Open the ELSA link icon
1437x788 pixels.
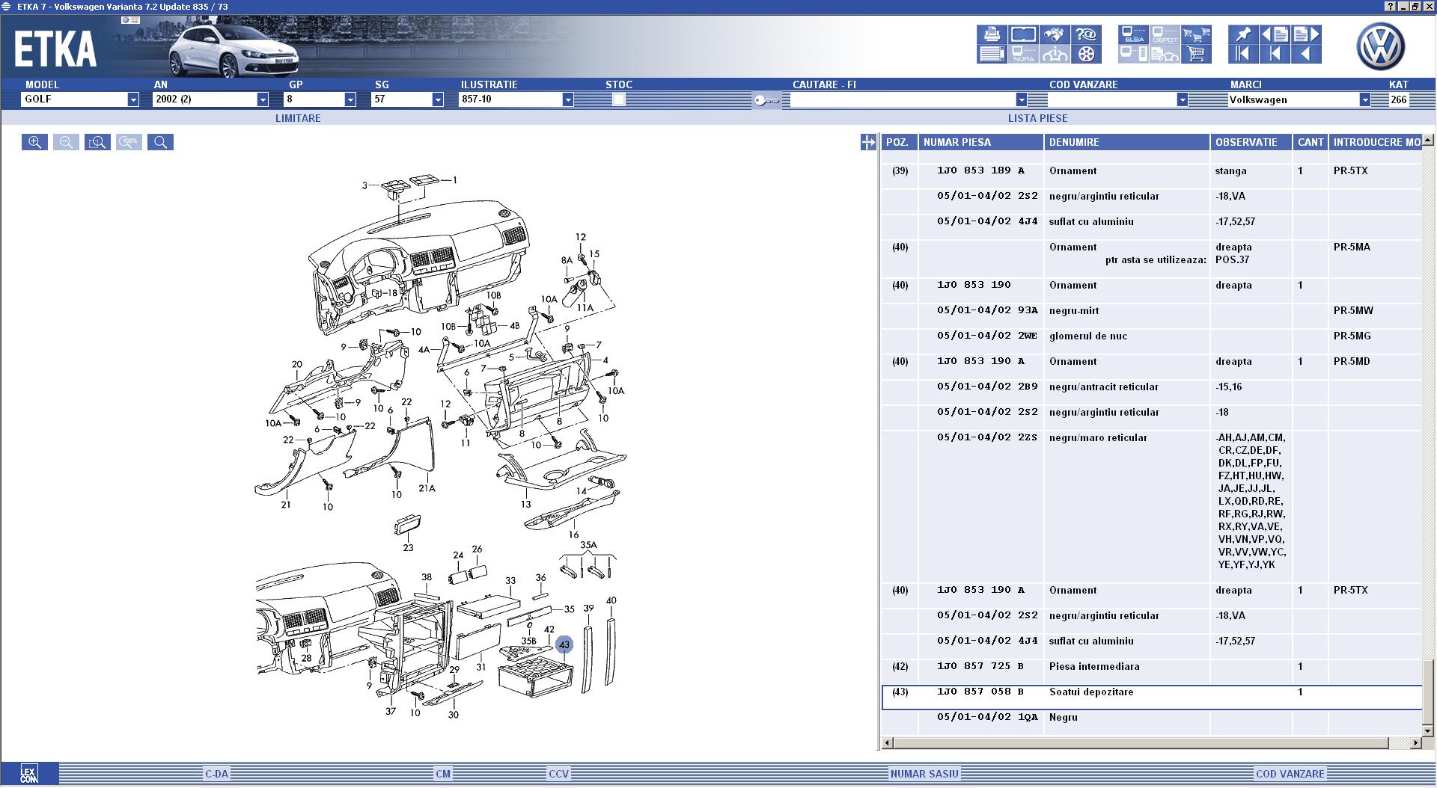[x=1134, y=34]
